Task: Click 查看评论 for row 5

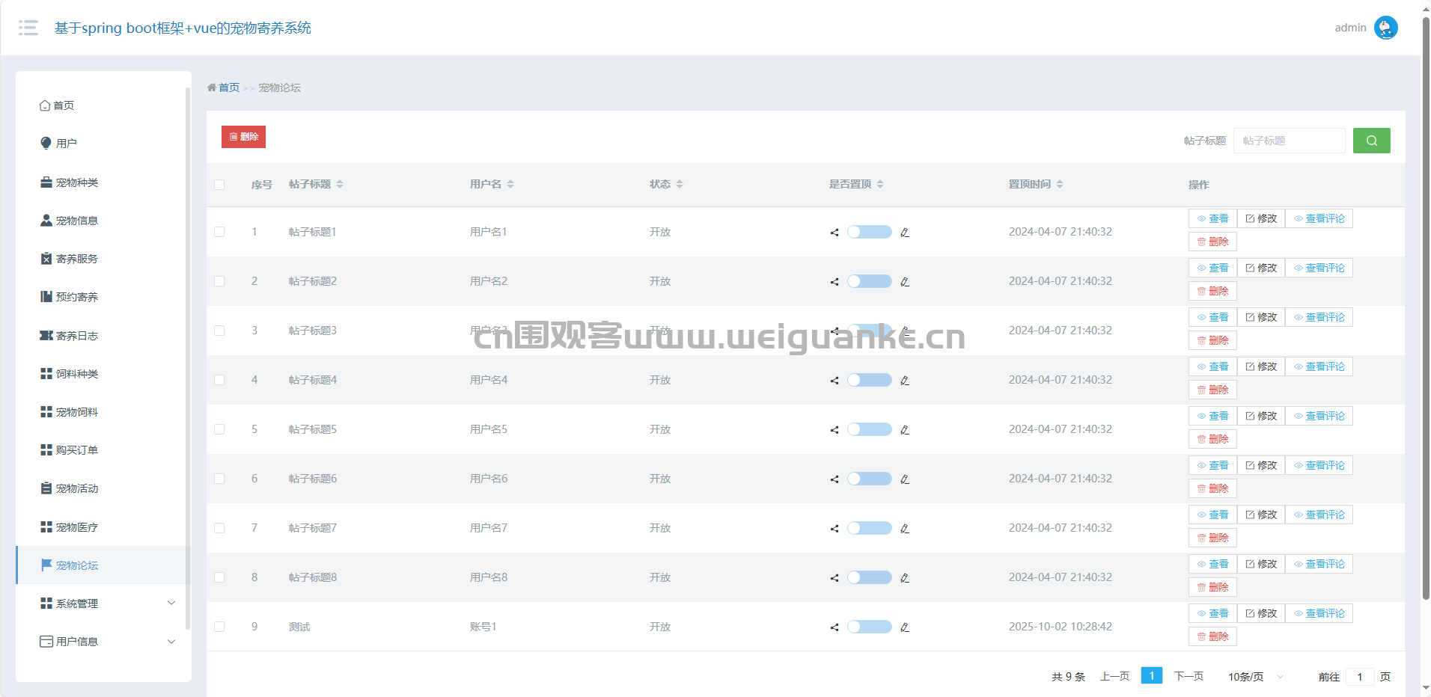Action: [x=1319, y=416]
